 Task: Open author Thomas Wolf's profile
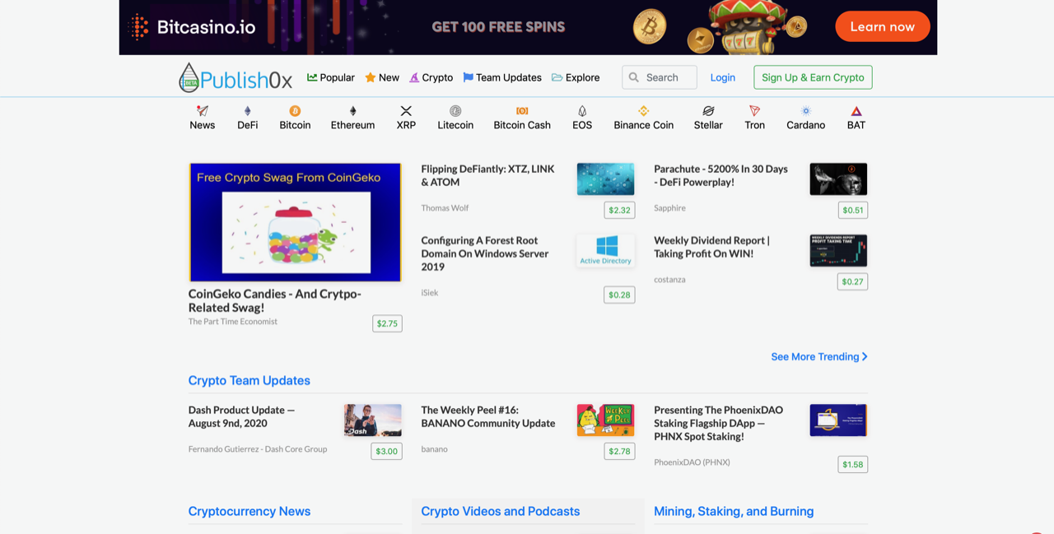tap(445, 208)
